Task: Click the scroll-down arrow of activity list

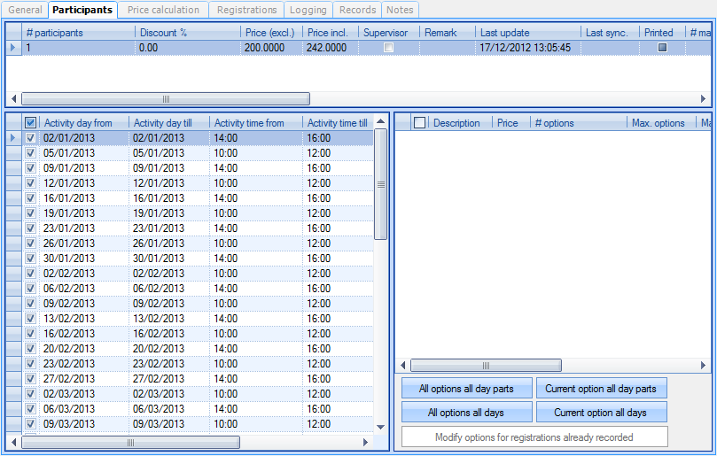Action: pos(381,427)
